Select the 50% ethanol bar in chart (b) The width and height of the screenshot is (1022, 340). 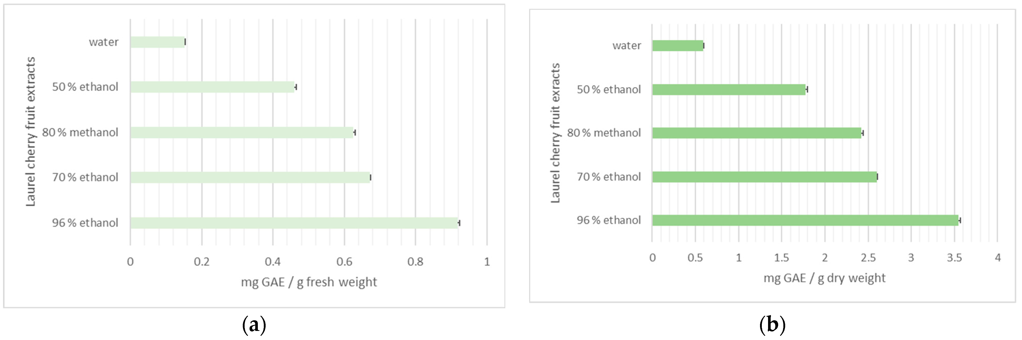[729, 90]
